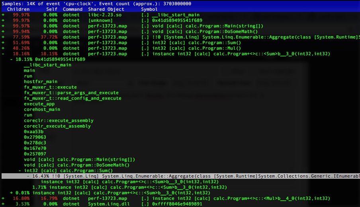This screenshot has width=360, height=207.
Task: Select the execute_app call chain entry
Action: coord(39,104)
